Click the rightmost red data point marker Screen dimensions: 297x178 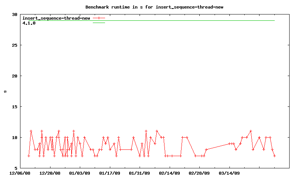tap(274, 156)
